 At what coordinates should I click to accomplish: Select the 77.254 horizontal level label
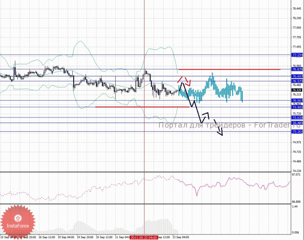(x=297, y=55)
